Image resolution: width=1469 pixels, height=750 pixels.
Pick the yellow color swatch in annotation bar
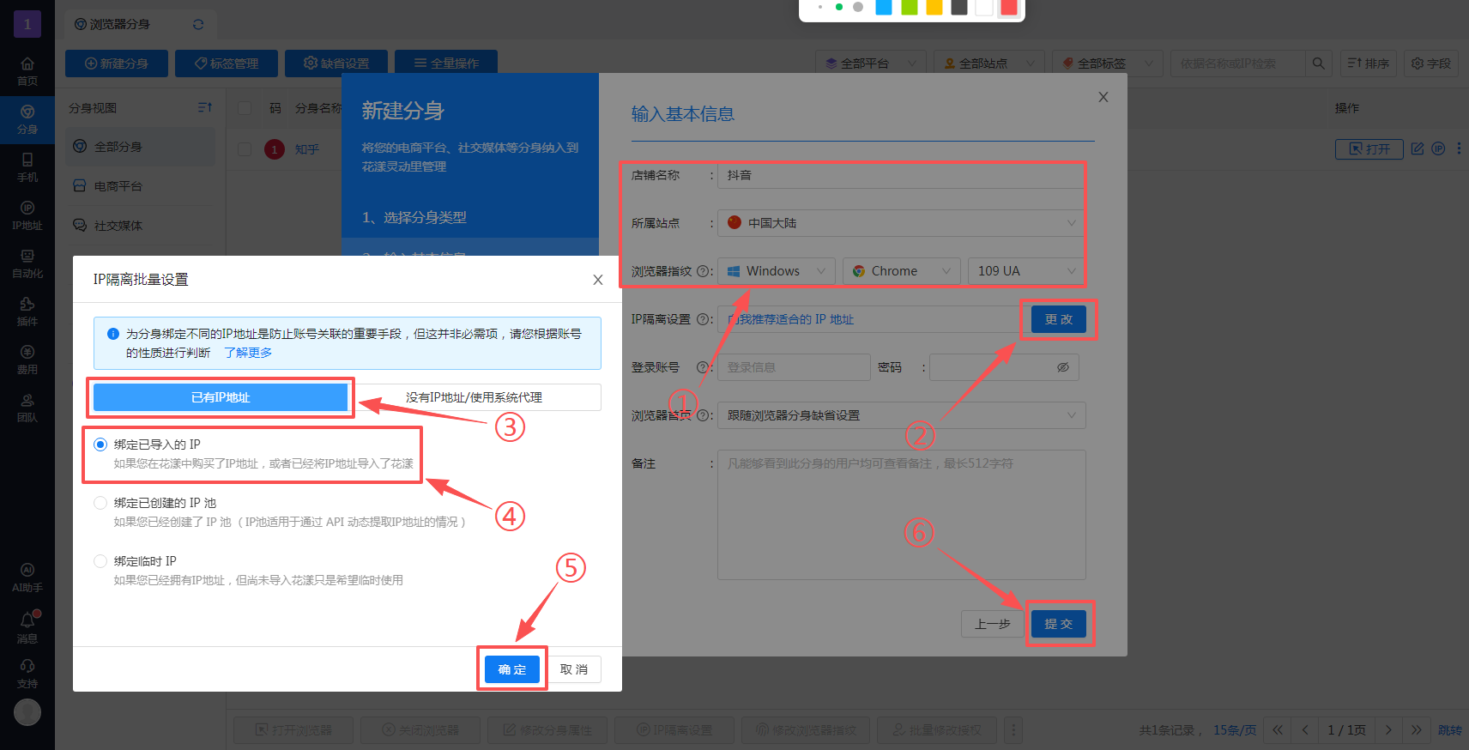[934, 8]
